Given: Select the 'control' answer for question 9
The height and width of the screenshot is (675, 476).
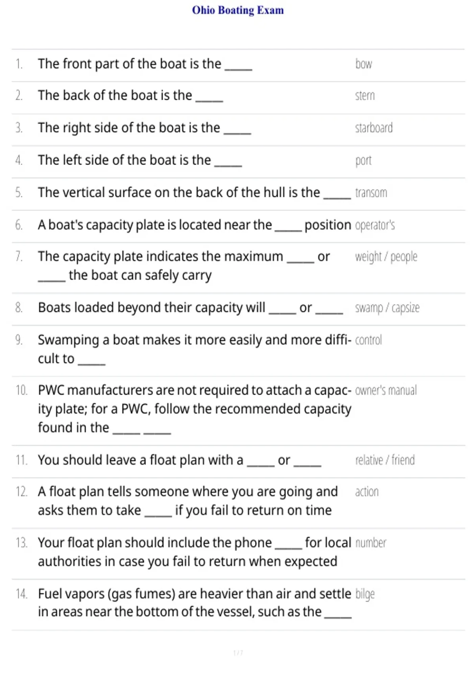Looking at the screenshot, I should 368,340.
